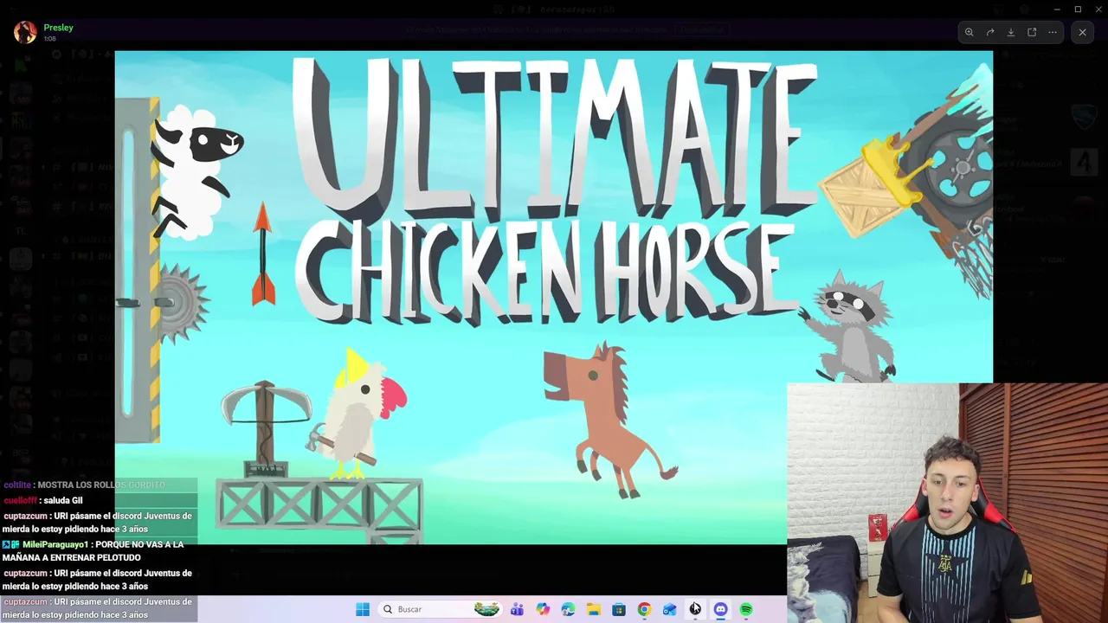Open Microsoft Teams from the taskbar

click(517, 609)
